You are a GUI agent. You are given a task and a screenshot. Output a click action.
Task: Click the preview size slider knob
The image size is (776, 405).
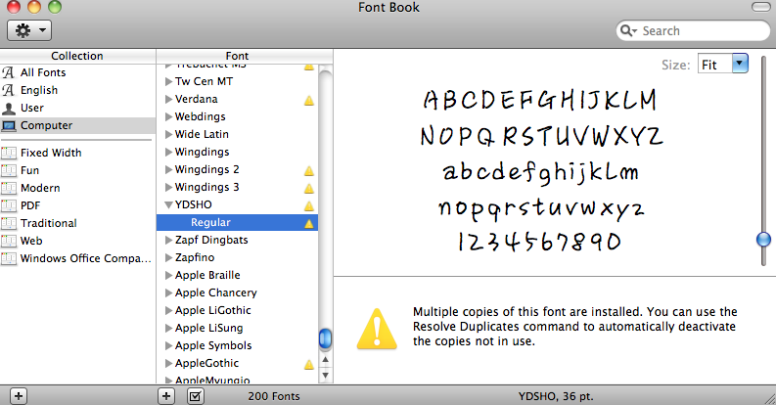point(763,240)
